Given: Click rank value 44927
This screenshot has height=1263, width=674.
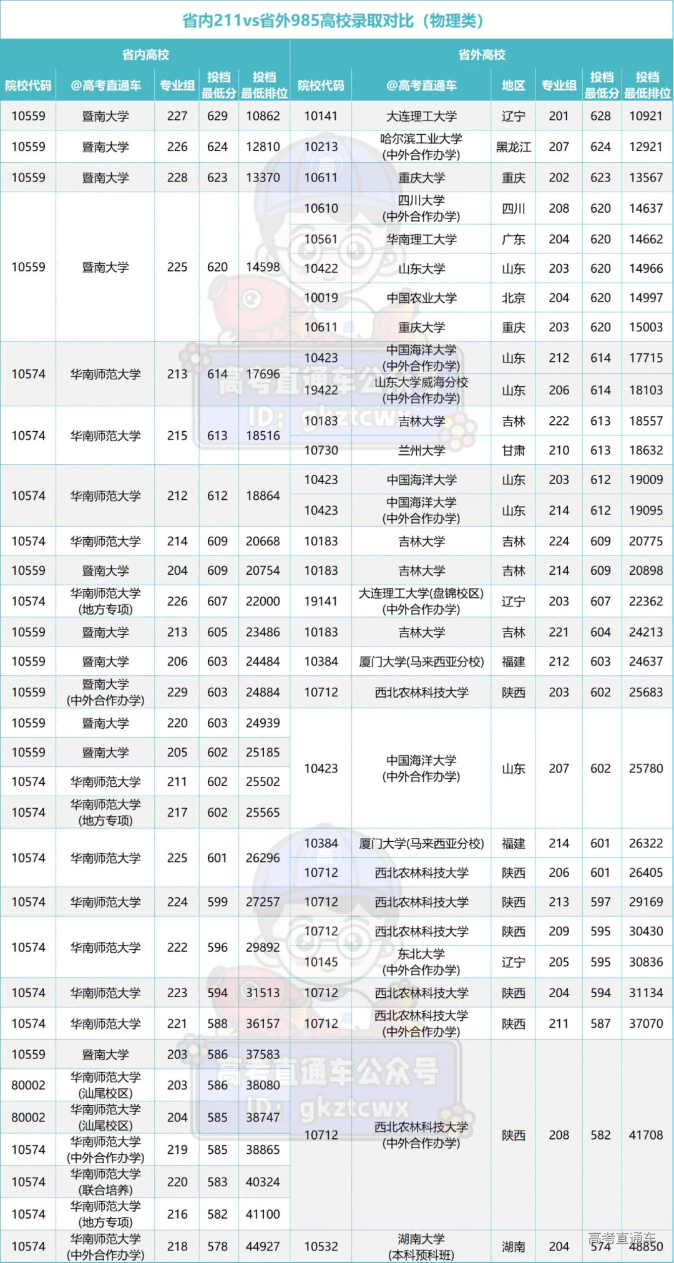Looking at the screenshot, I should 263,1246.
